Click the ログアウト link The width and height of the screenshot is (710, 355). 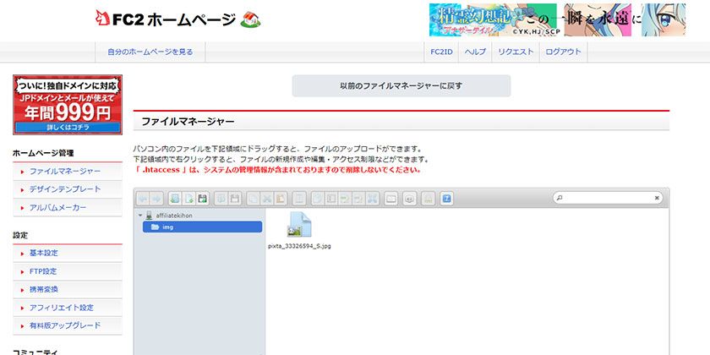coord(563,52)
